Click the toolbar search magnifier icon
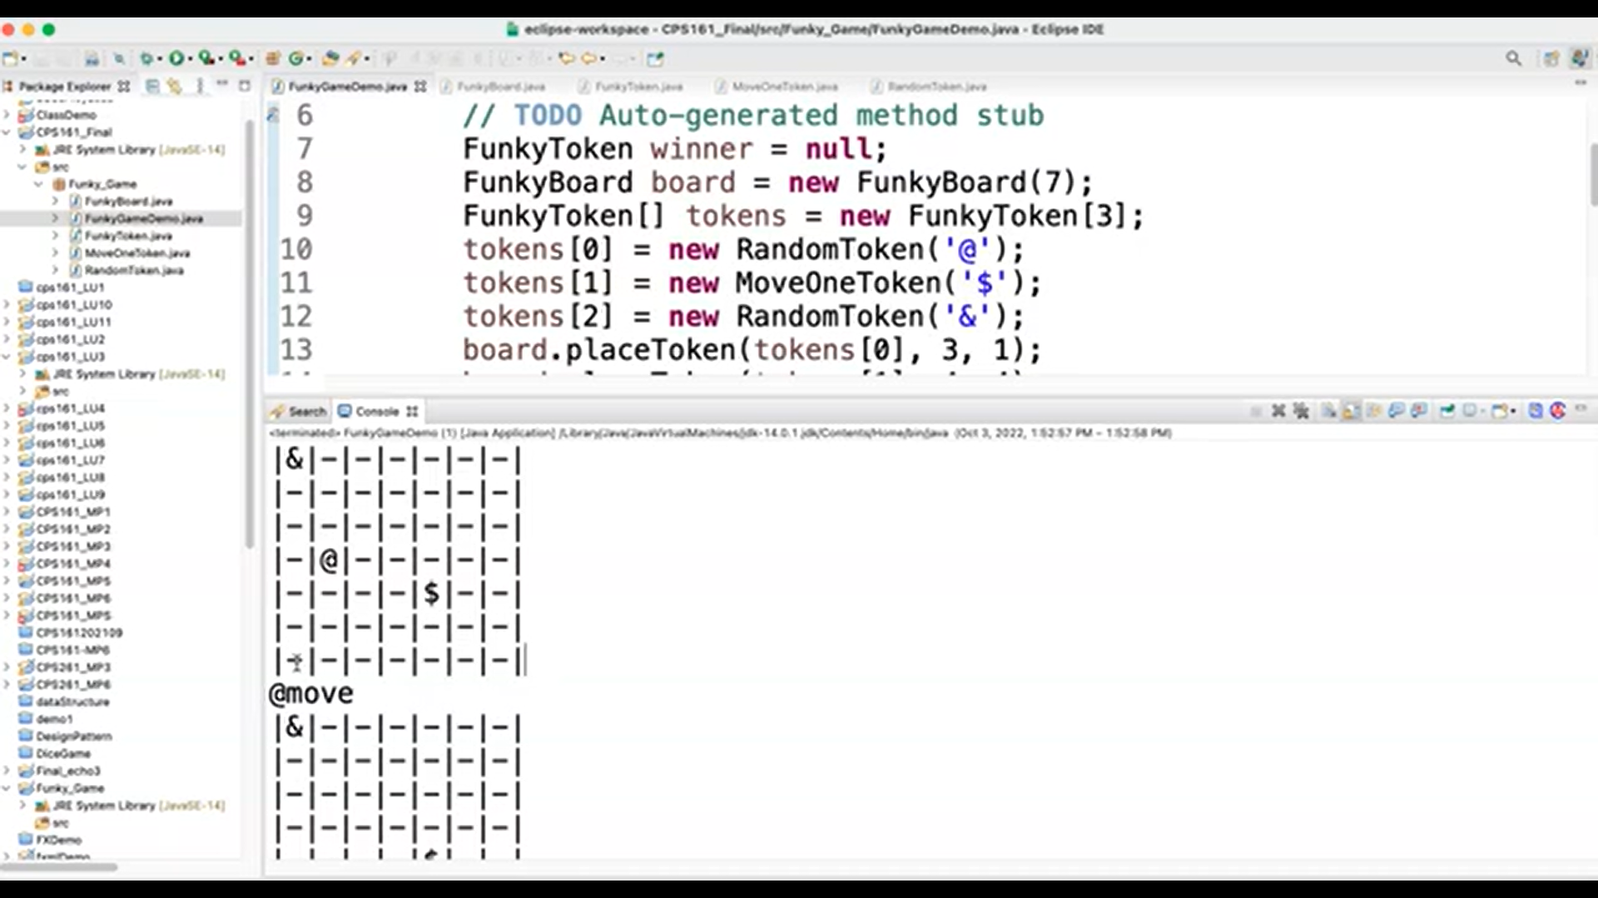Viewport: 1598px width, 898px height. [1513, 58]
